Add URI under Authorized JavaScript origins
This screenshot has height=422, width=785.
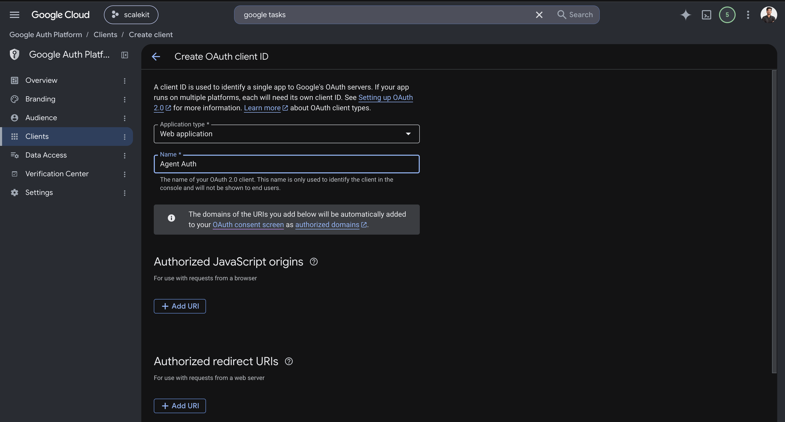(180, 306)
